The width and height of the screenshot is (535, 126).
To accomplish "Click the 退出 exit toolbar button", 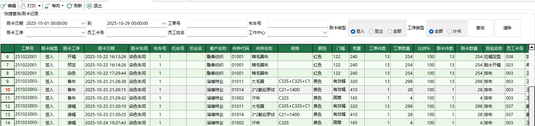I will (x=94, y=6).
